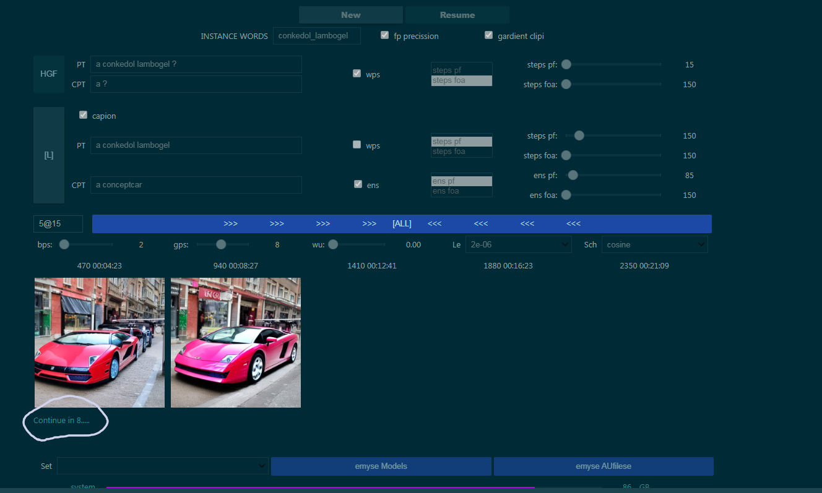Viewport: 822px width, 493px height.
Task: Toggle the gardient clipi checkbox
Action: click(489, 35)
